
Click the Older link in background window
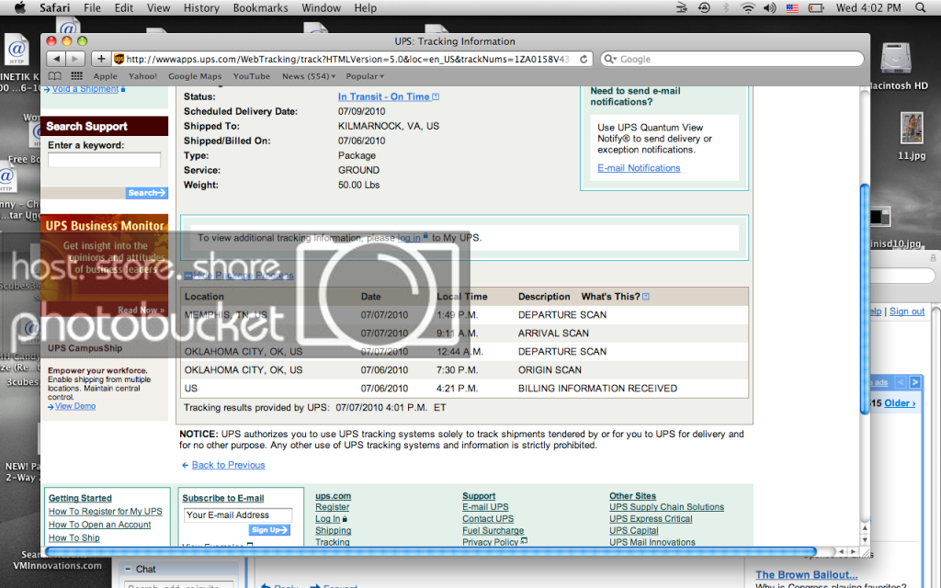pyautogui.click(x=900, y=403)
